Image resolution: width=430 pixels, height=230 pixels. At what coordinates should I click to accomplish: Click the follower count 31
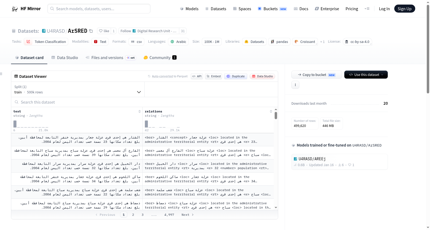click(x=183, y=31)
